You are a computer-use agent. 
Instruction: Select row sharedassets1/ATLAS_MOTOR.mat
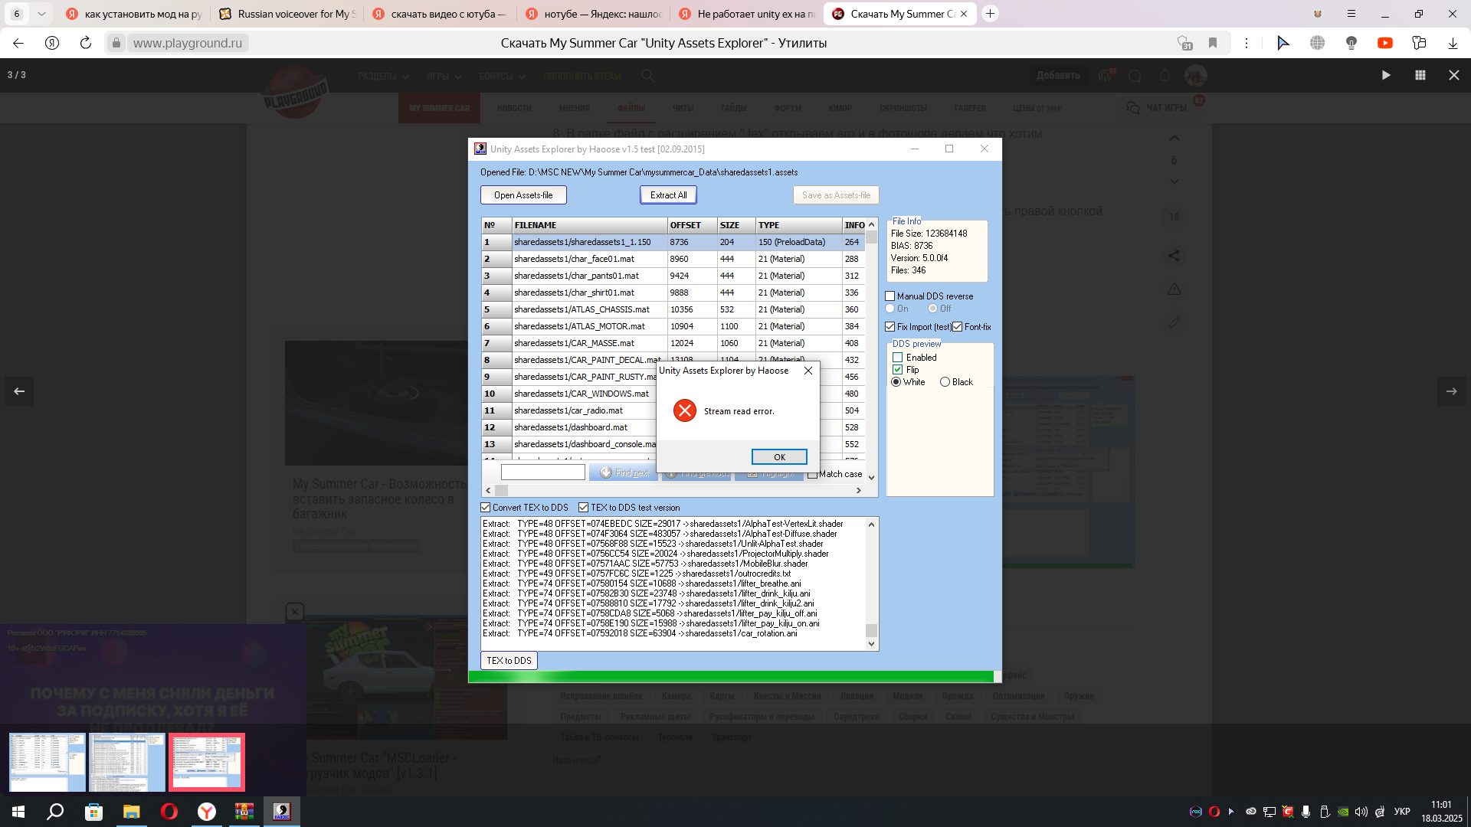(x=673, y=326)
